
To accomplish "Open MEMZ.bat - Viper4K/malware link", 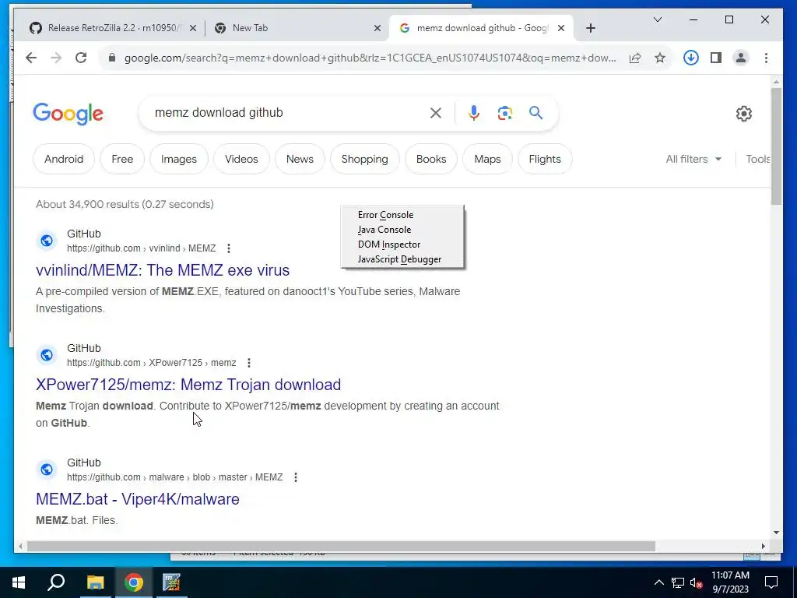I will [137, 499].
